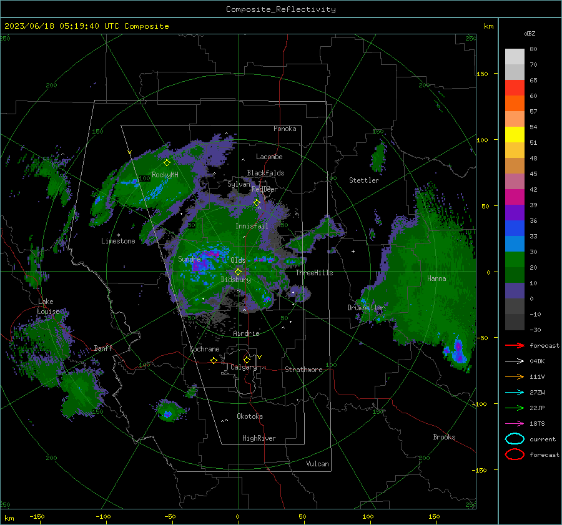Viewport: 562px width, 525px height.
Task: Click the Lake Louise label
Action: pos(48,307)
